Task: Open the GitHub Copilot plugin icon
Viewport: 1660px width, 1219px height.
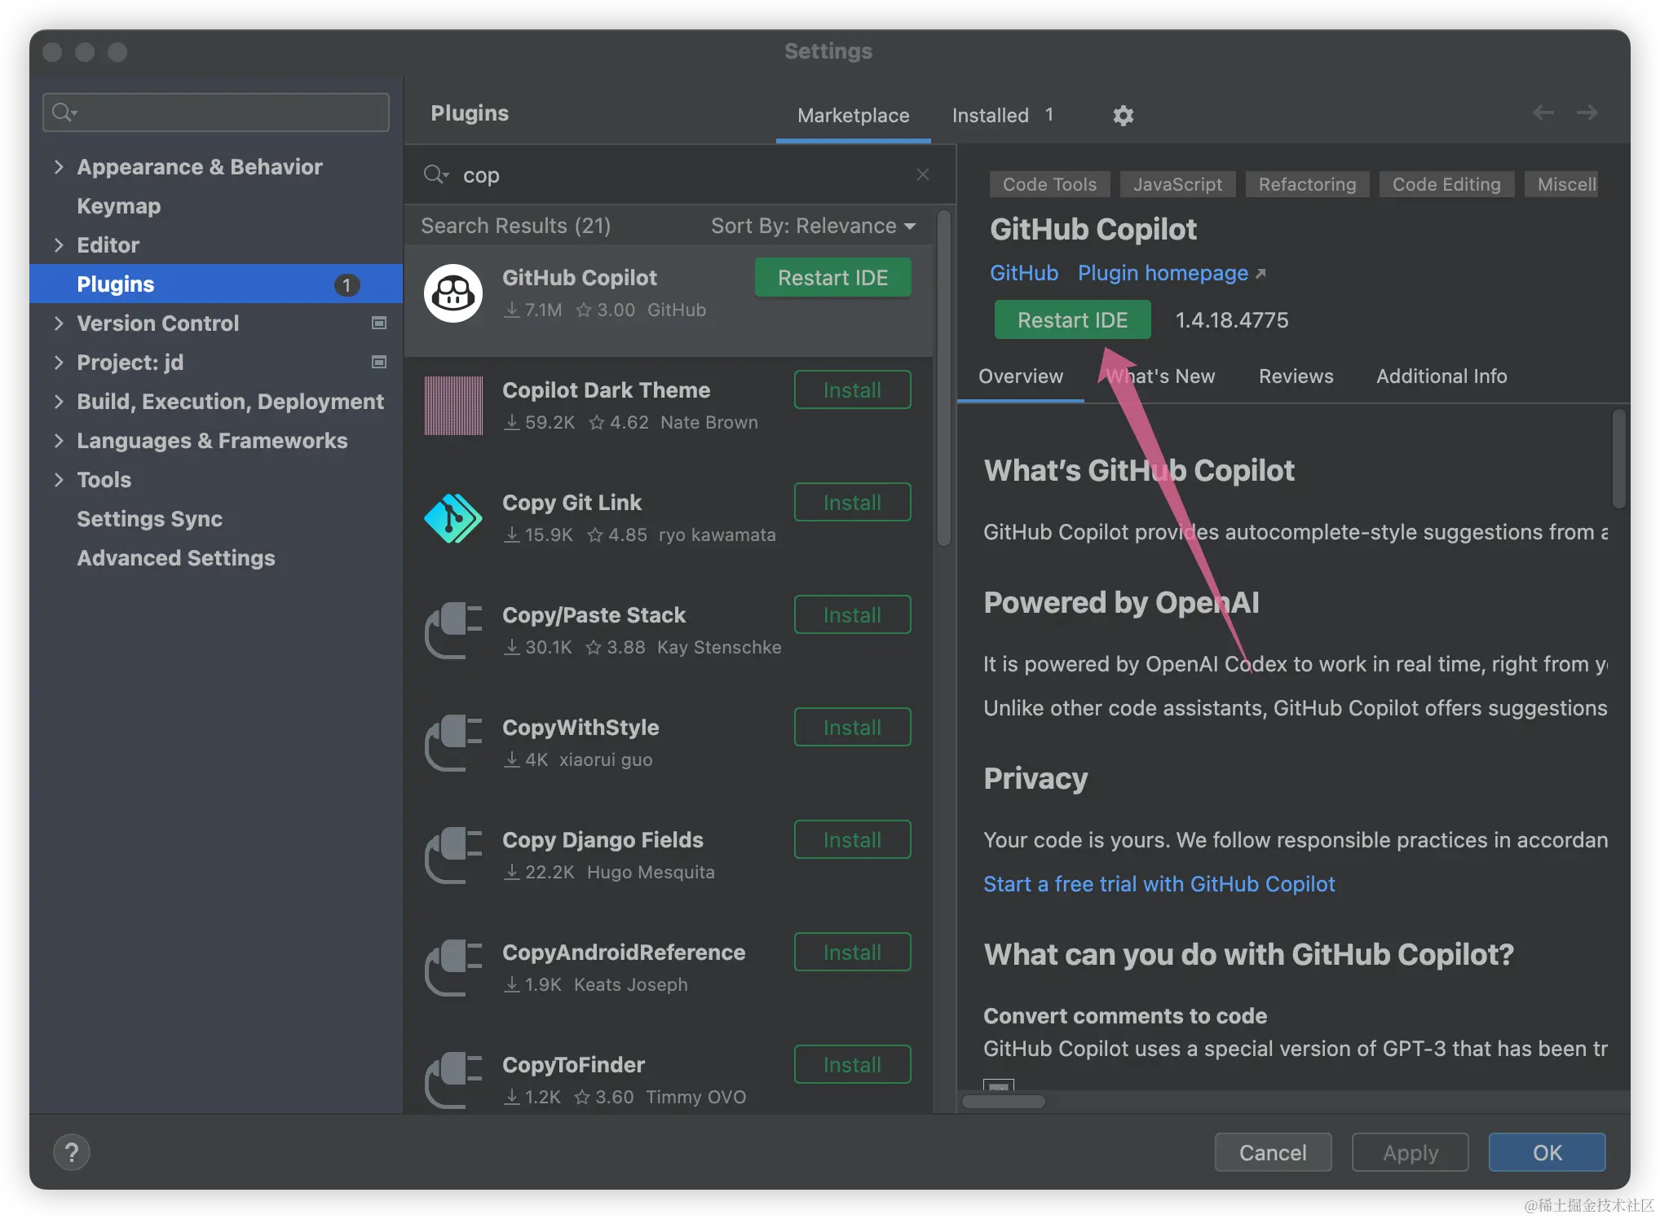Action: 453,293
